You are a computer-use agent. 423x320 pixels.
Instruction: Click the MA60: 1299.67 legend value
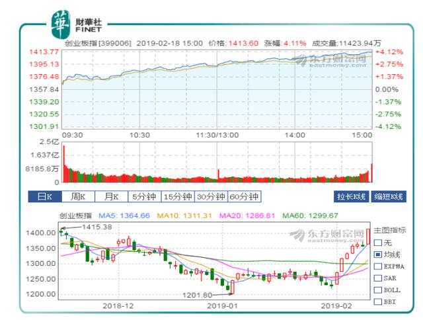click(310, 216)
